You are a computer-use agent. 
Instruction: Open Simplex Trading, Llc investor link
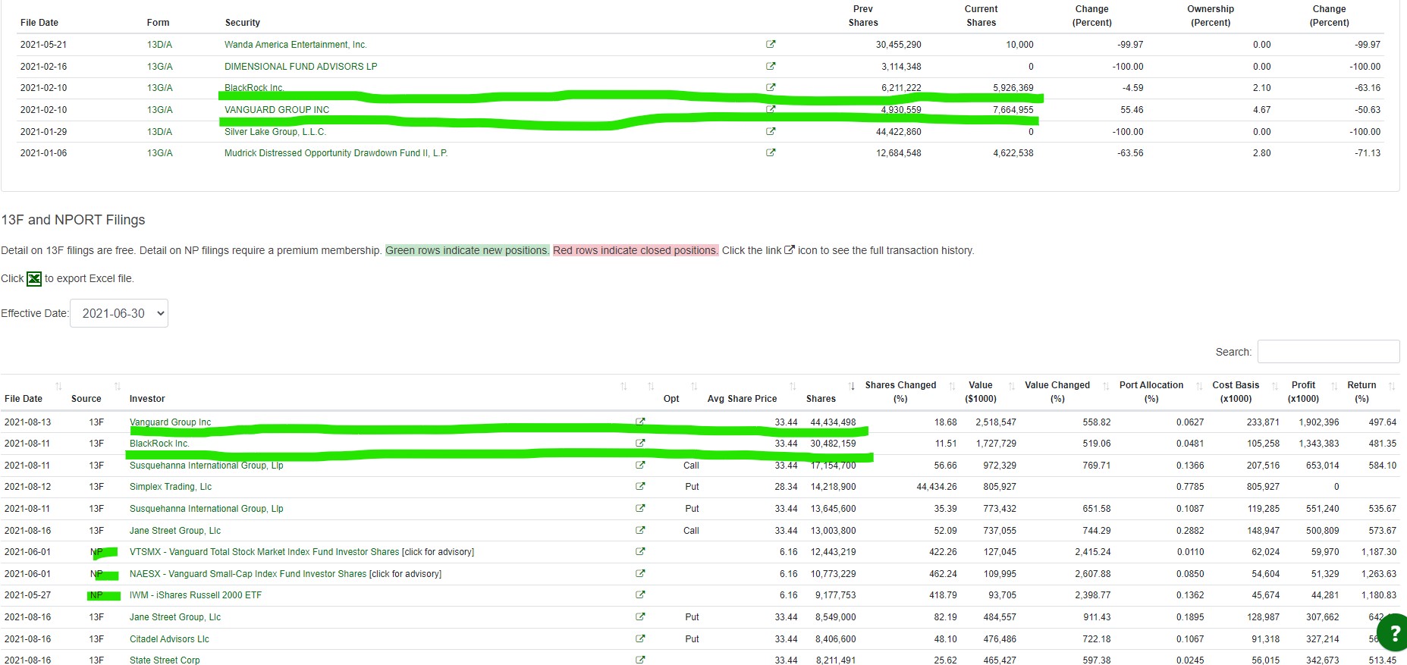171,487
